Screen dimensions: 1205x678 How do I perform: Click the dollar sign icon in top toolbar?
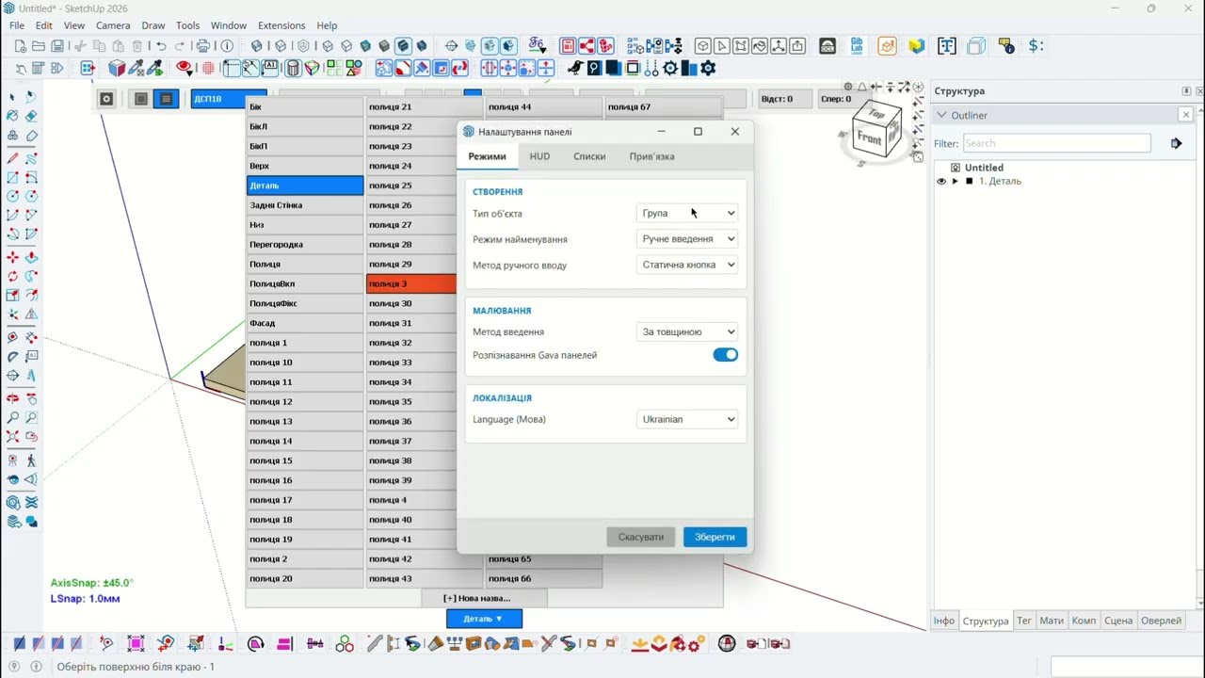[1036, 46]
